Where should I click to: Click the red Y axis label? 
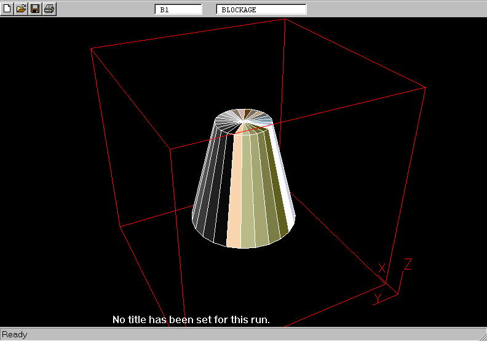pos(378,299)
